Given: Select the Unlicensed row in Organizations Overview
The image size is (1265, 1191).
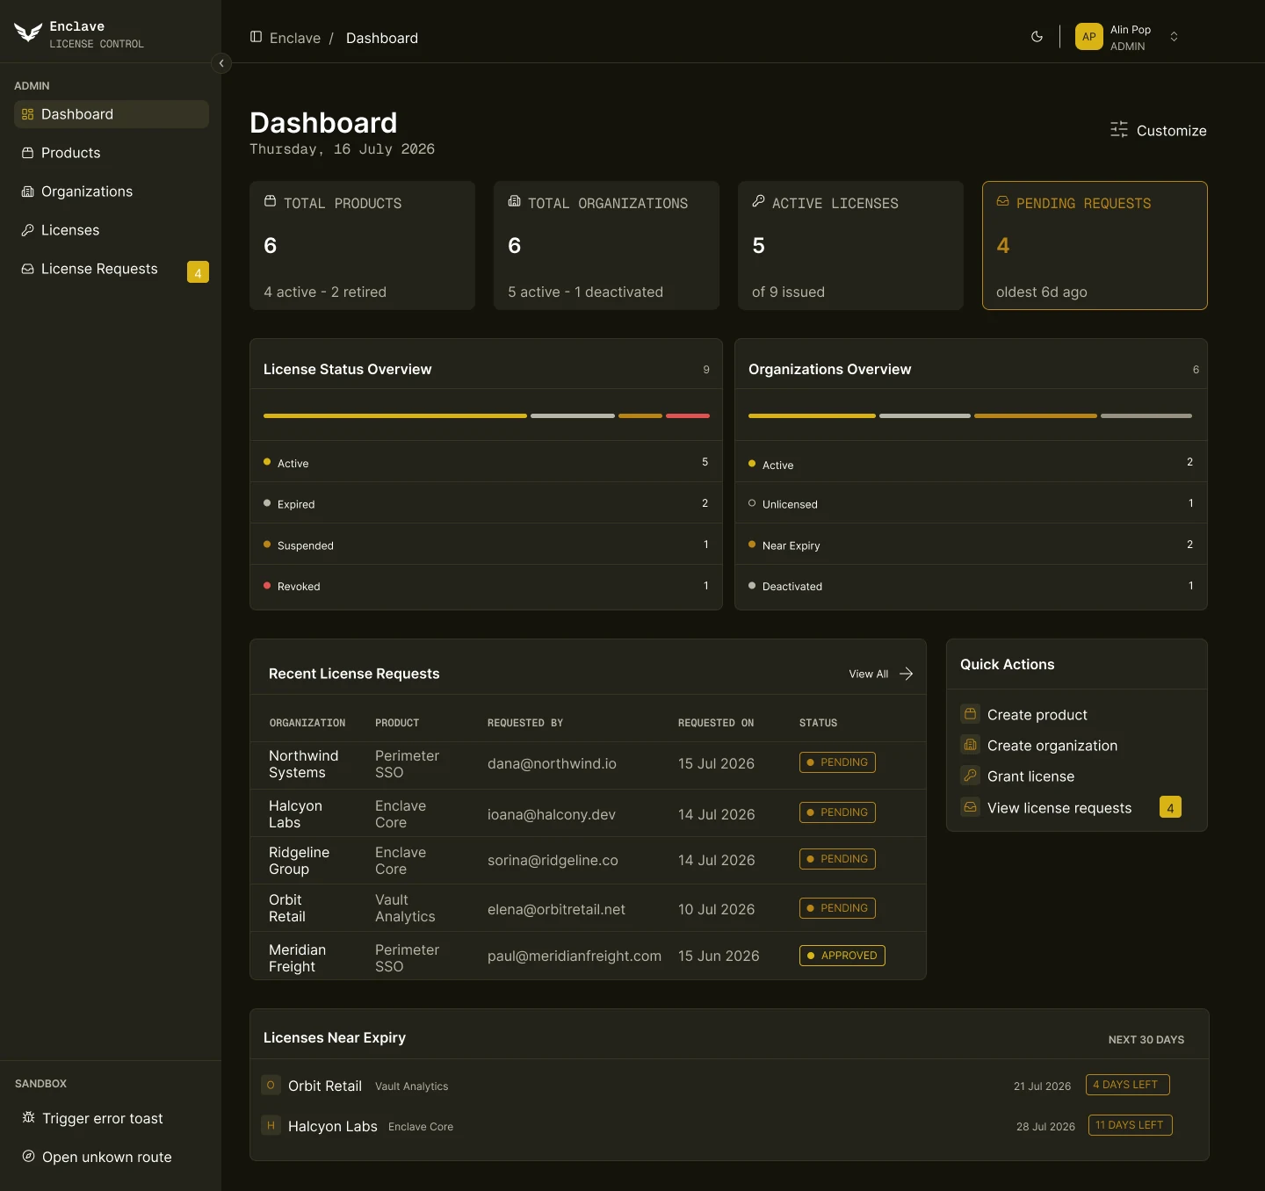Looking at the screenshot, I should pyautogui.click(x=971, y=503).
